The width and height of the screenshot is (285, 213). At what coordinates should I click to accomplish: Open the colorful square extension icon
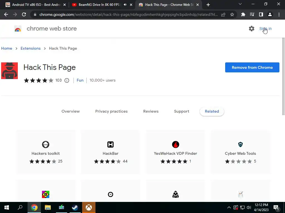click(46, 194)
